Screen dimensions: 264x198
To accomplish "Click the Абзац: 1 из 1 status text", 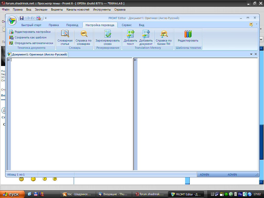I will [16, 175].
